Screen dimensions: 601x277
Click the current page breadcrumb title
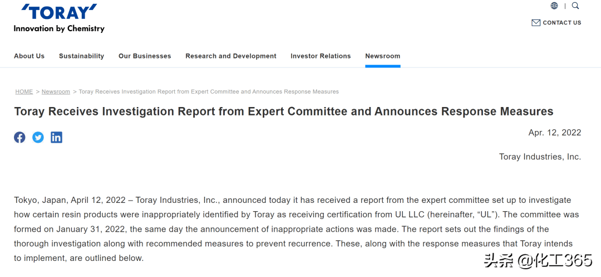pyautogui.click(x=209, y=92)
